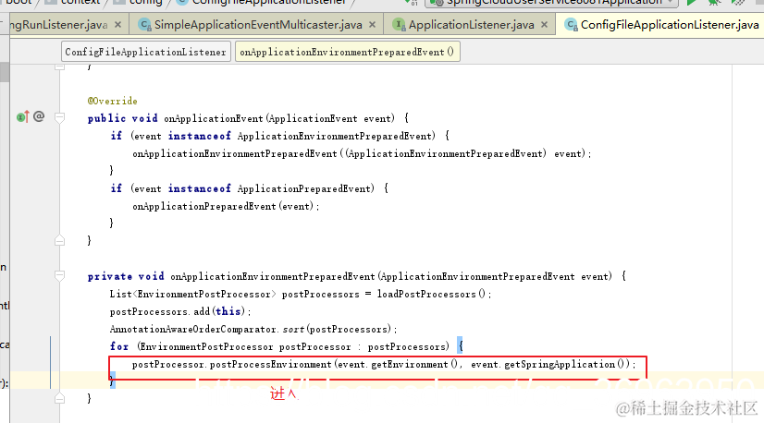Click 'instanceof ApplicationEnvironmentPreparedEvent' condition line

coord(279,136)
